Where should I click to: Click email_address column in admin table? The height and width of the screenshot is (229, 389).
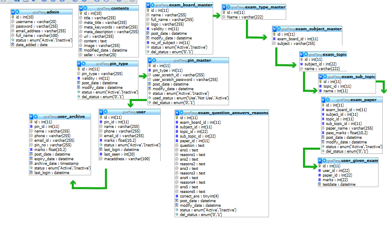41,31
